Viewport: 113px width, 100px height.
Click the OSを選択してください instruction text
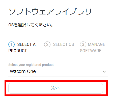(x=31, y=25)
